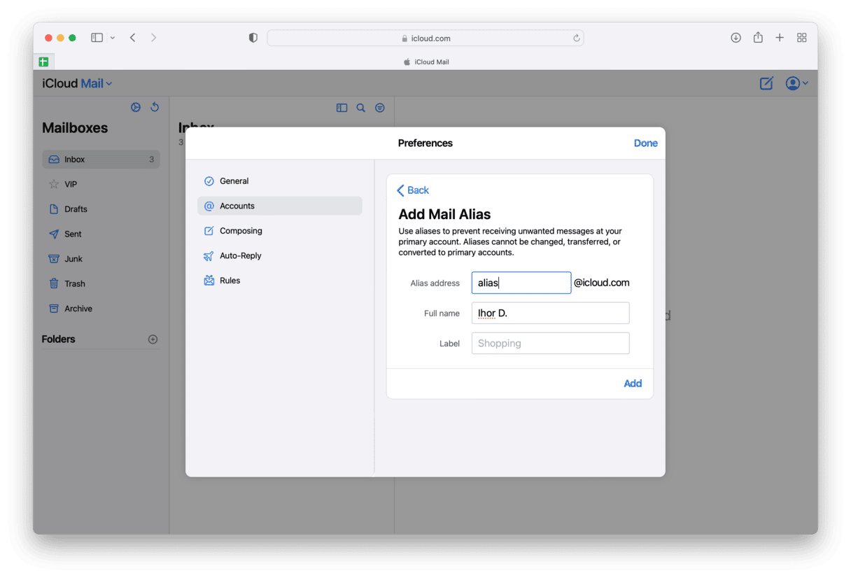851x578 pixels.
Task: Open the Junk mailbox
Action: [101, 259]
